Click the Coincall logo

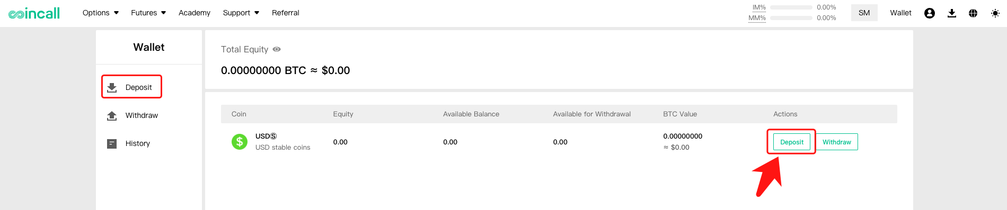(x=34, y=13)
